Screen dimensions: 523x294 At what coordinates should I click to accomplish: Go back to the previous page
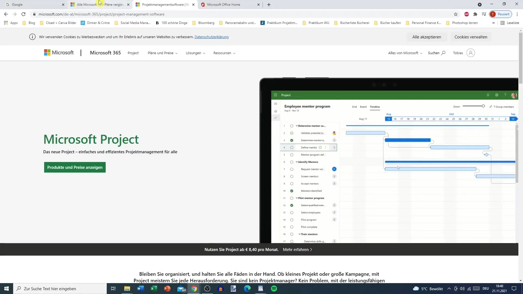[x=6, y=14]
